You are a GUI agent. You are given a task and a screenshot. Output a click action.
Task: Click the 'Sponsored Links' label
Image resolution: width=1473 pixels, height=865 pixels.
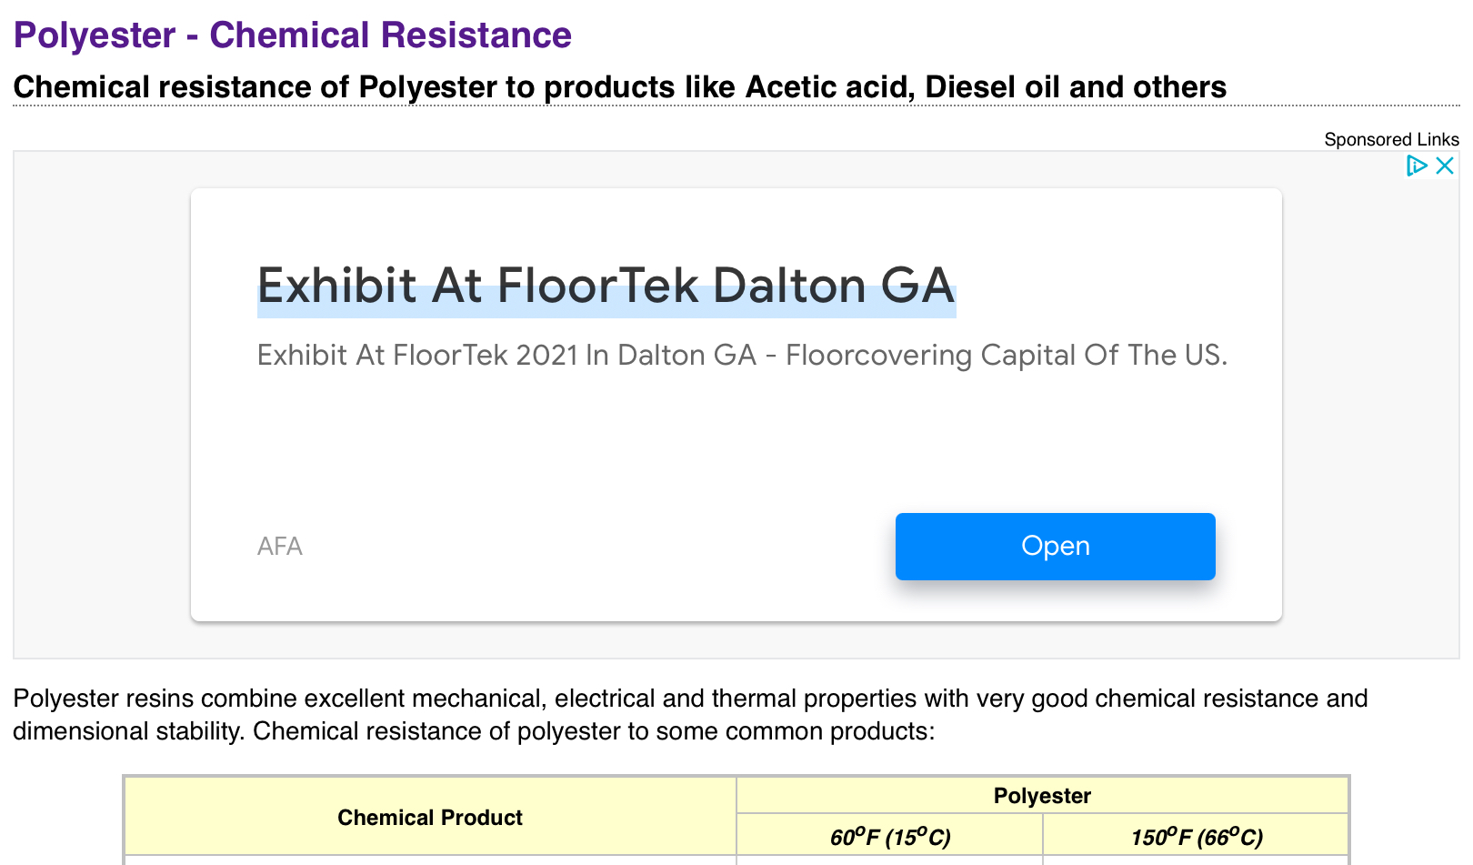click(x=1390, y=139)
